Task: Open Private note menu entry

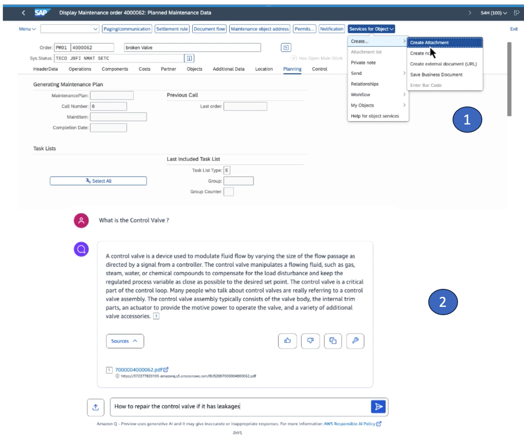Action: pyautogui.click(x=363, y=63)
